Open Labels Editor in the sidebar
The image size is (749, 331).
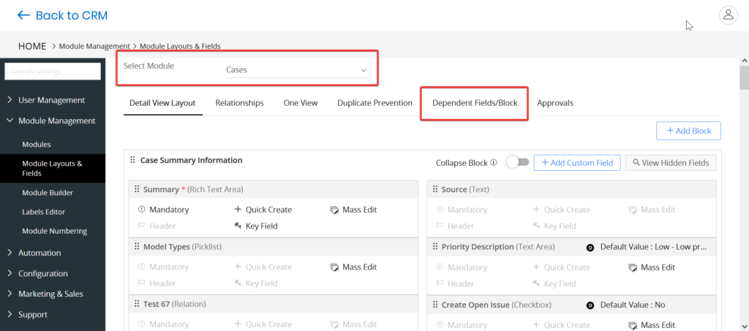pyautogui.click(x=43, y=212)
